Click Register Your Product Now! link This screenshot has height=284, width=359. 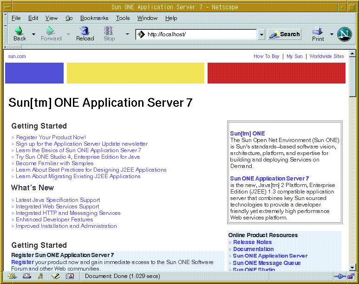(51, 137)
